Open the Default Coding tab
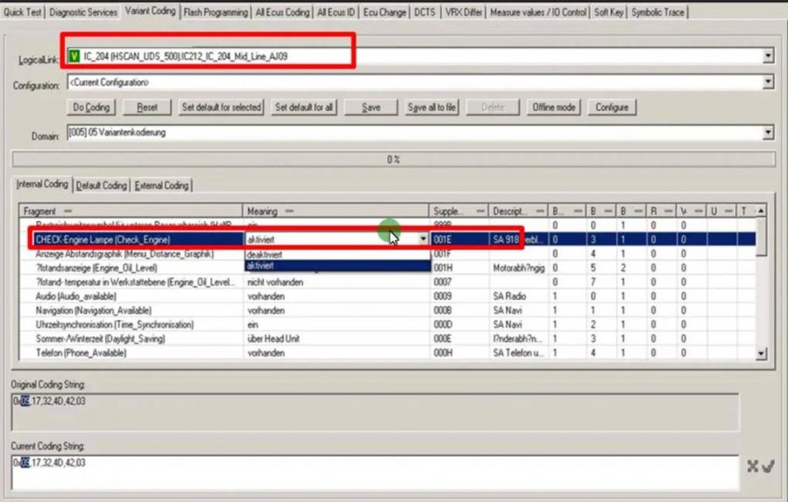Image resolution: width=788 pixels, height=502 pixels. coord(102,185)
